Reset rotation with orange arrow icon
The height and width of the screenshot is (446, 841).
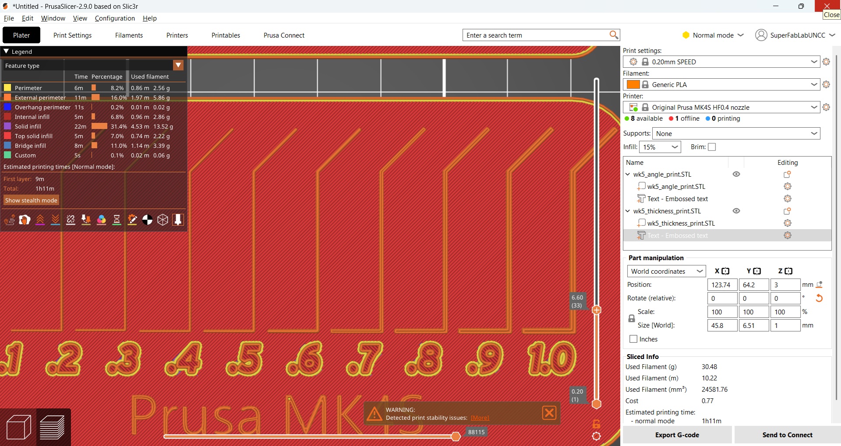(x=819, y=298)
